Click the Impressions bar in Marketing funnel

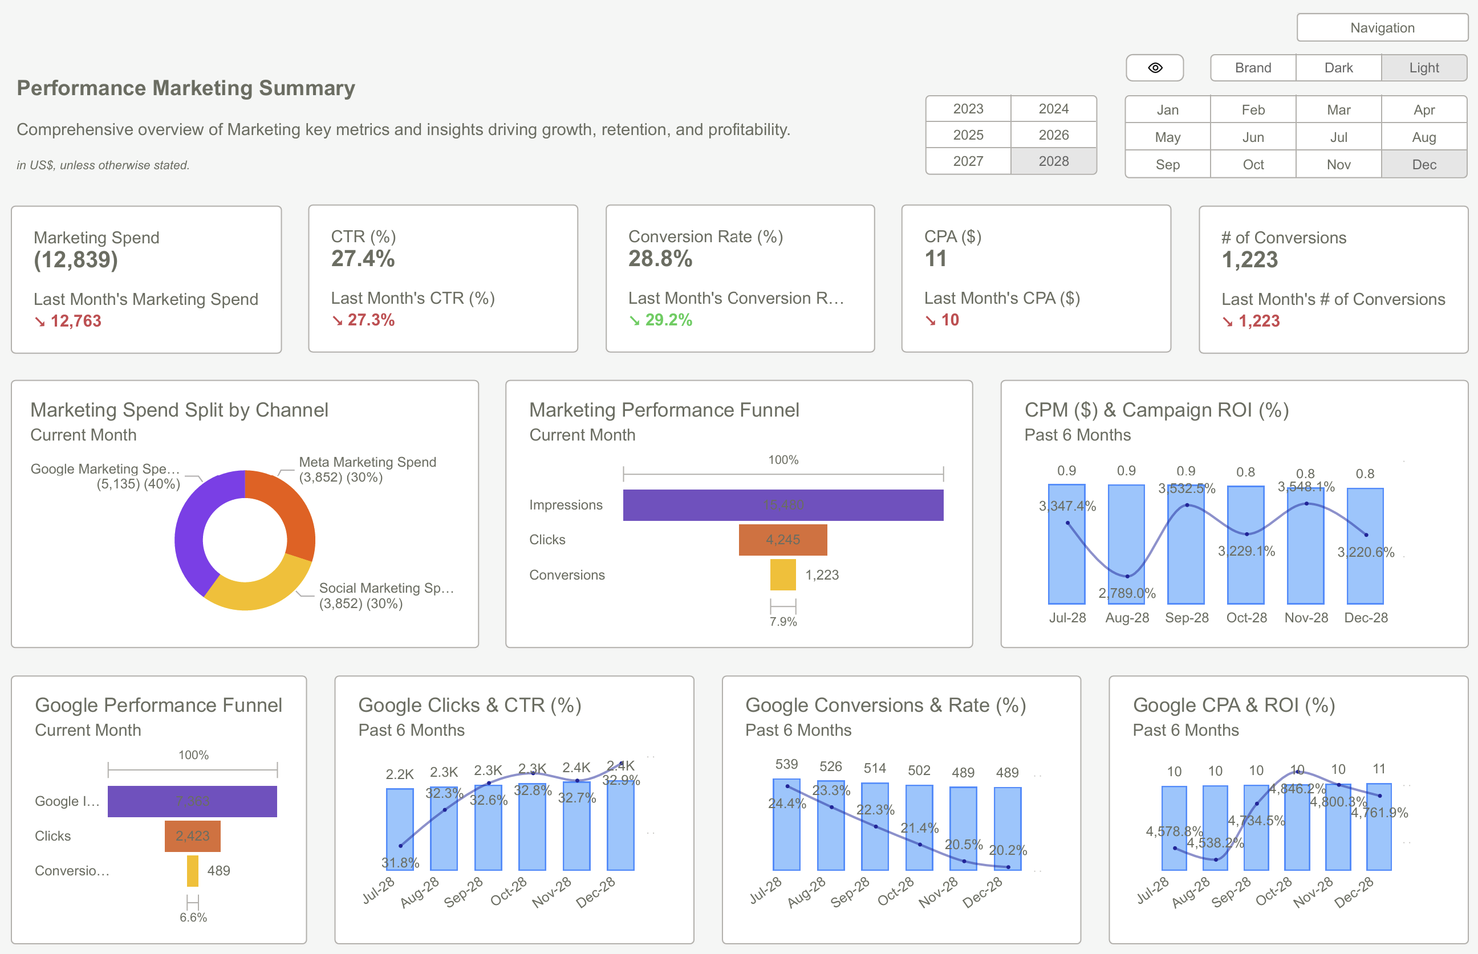point(783,505)
